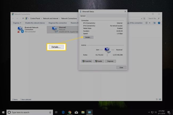Viewport: 173px width, 115px height.
Task: Click 'No network access' IPv6 value
Action: pyautogui.click(x=116, y=26)
